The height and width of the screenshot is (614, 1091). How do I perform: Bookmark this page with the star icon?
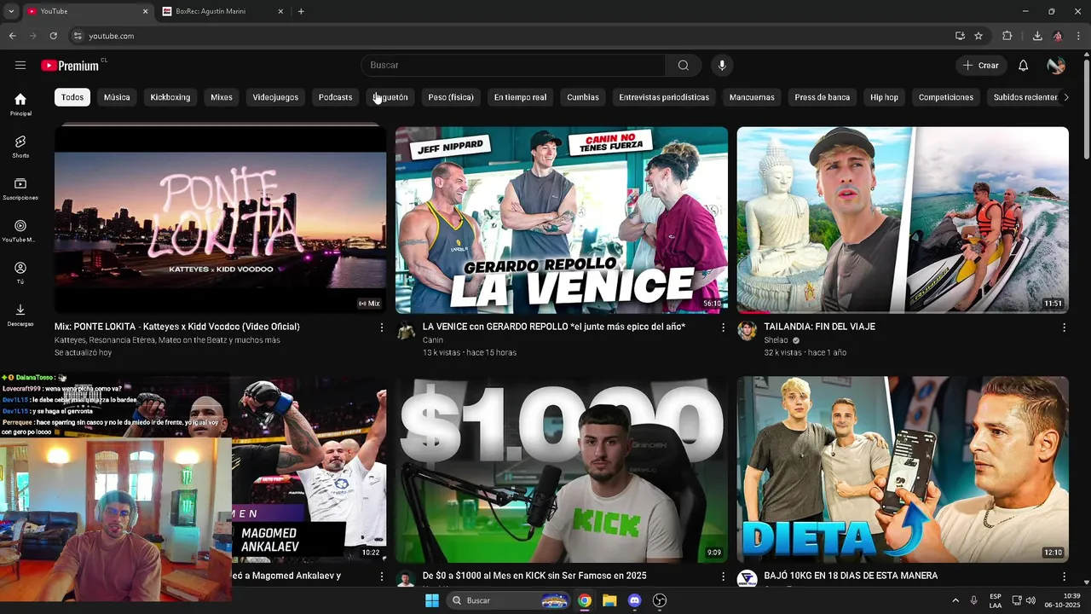click(x=978, y=36)
